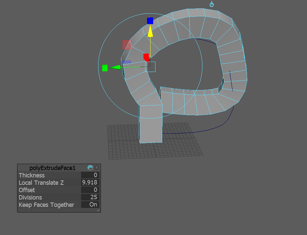The width and height of the screenshot is (307, 235).
Task: Click the cyan square center manipulator handle
Action: (x=150, y=67)
